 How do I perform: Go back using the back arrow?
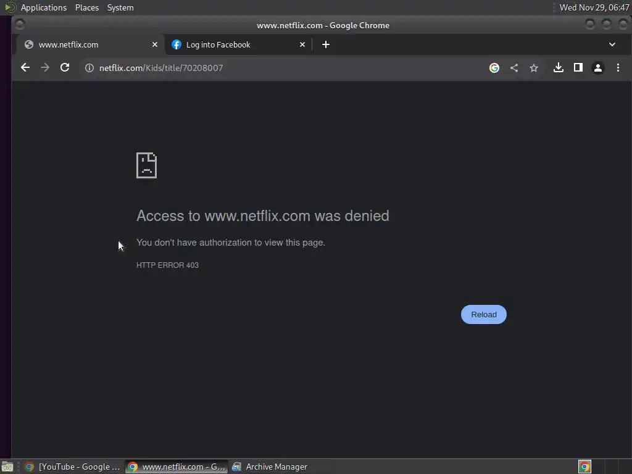pyautogui.click(x=25, y=68)
